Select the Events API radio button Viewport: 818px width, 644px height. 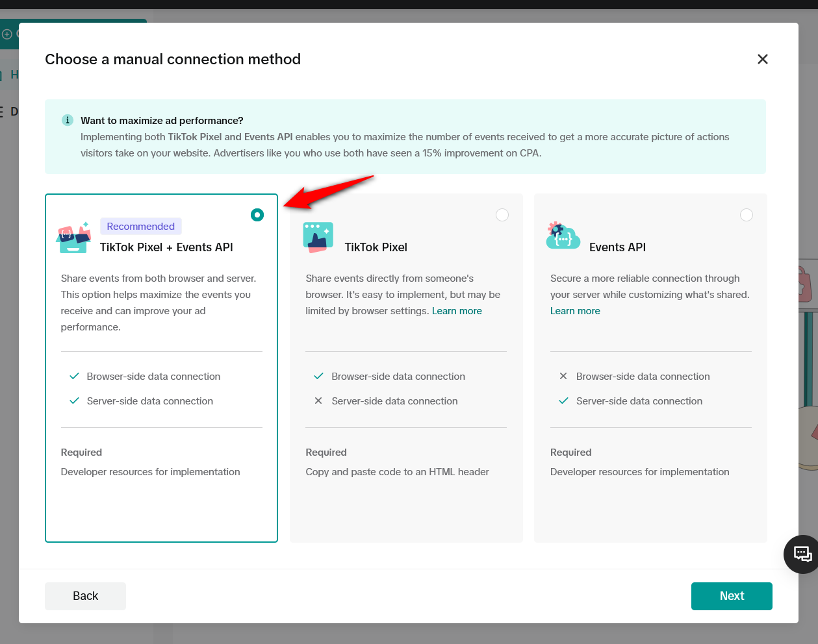747,215
